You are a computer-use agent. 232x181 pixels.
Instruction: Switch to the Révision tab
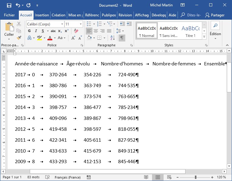click(125, 15)
